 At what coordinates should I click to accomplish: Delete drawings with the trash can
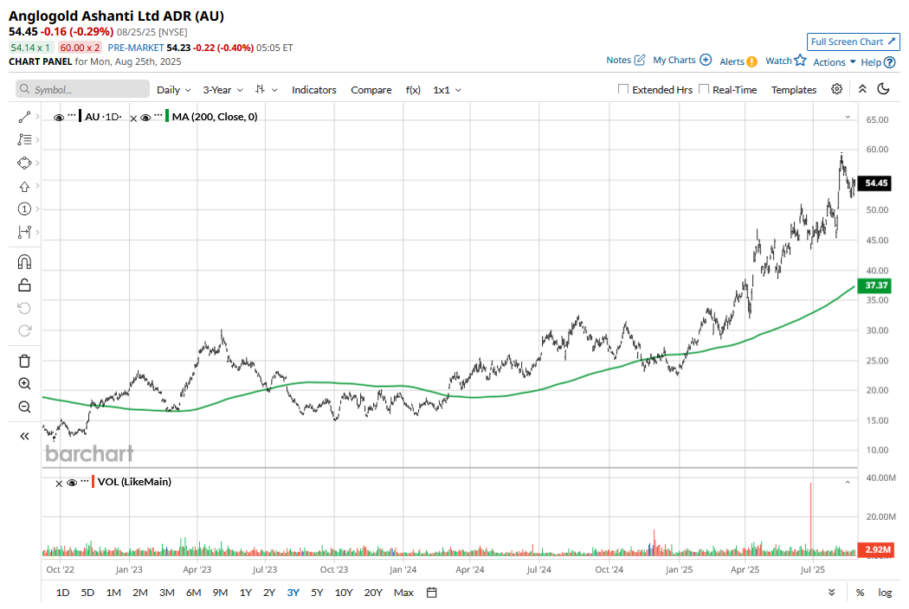[24, 361]
